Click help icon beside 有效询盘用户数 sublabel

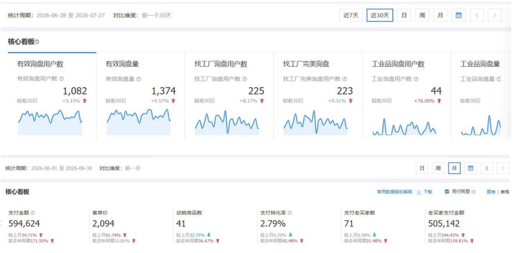pyautogui.click(x=61, y=79)
